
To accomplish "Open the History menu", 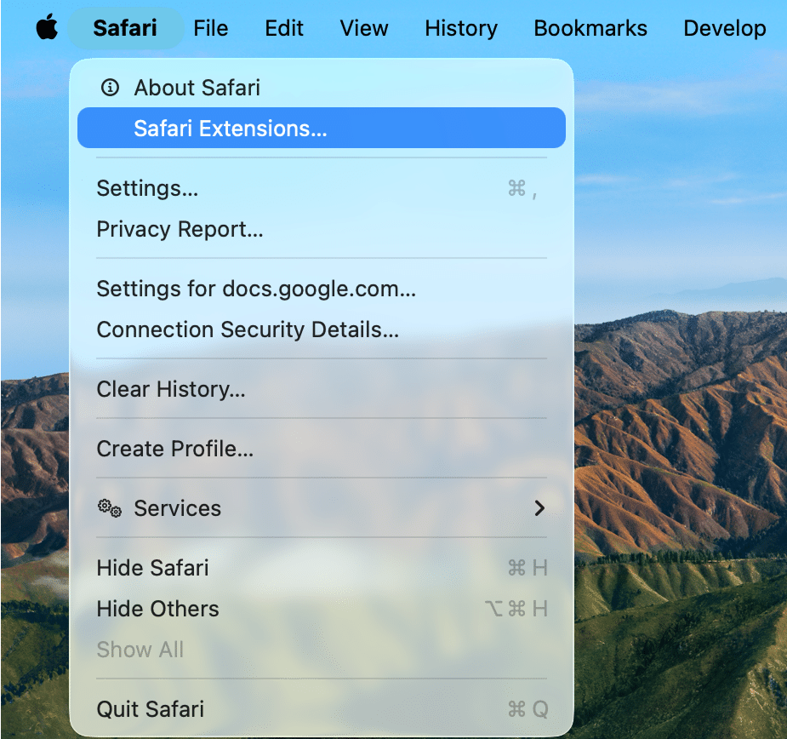I will pyautogui.click(x=461, y=28).
